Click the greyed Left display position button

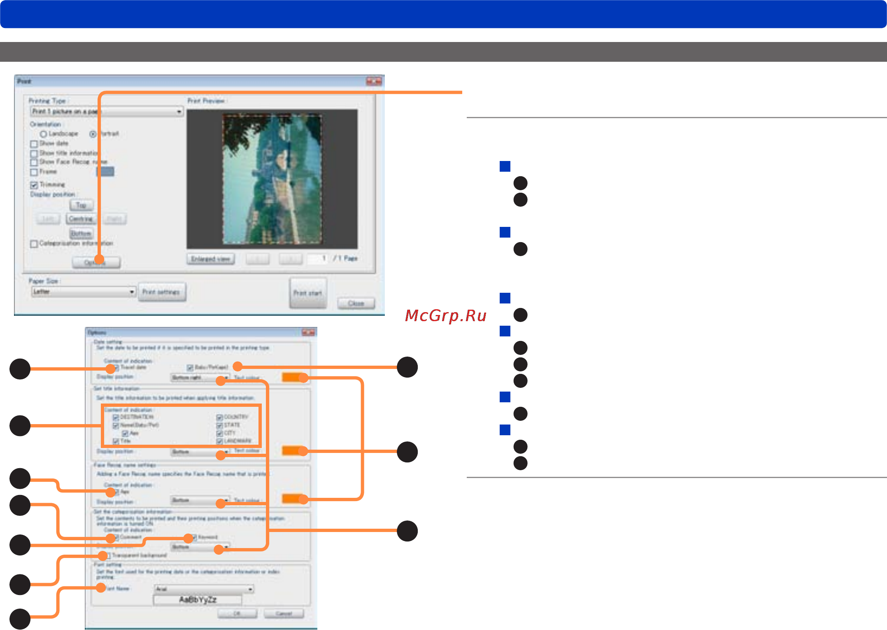pos(48,219)
